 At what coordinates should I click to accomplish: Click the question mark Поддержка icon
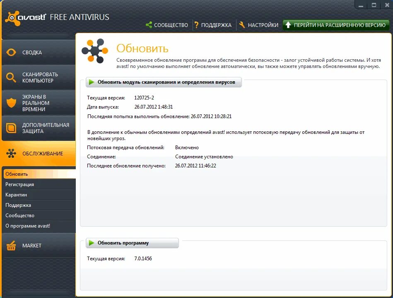196,25
